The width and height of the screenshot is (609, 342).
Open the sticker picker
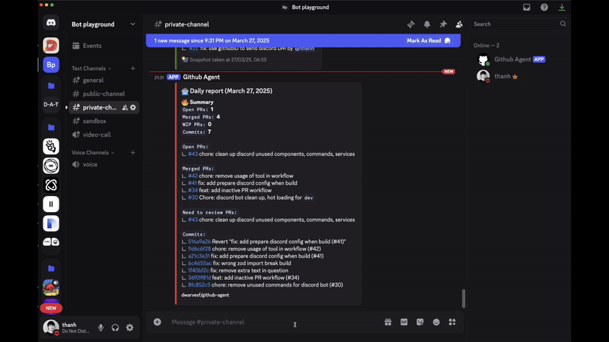(420, 321)
